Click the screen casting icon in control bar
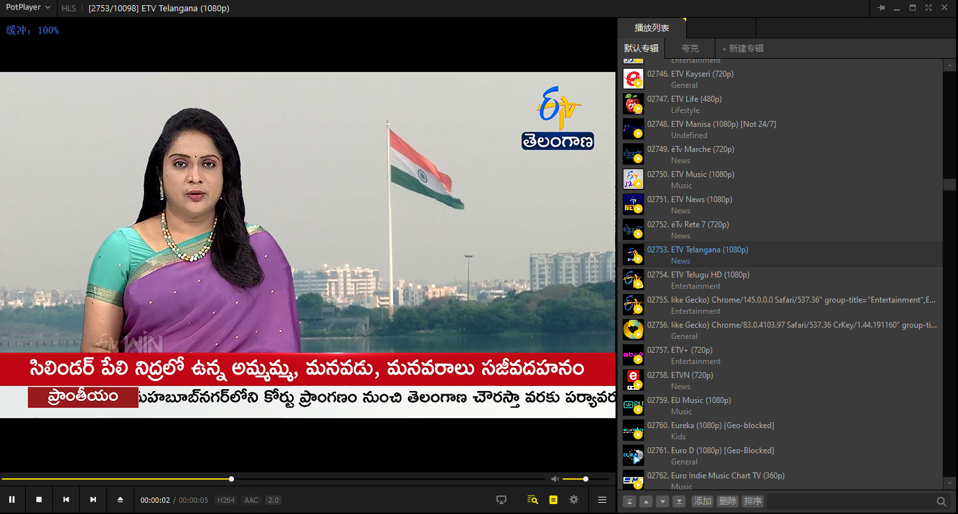The width and height of the screenshot is (958, 514). 501,500
